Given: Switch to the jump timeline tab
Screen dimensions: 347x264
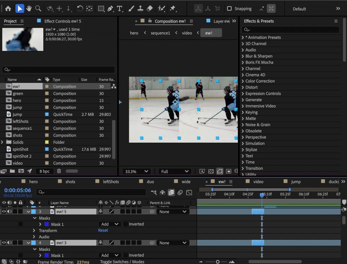Looking at the screenshot, I should point(295,182).
